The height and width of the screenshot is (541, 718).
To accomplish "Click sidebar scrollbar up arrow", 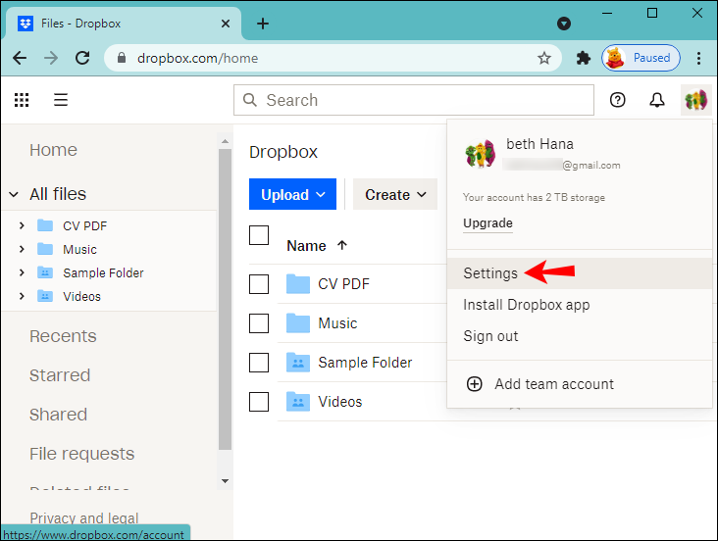I will pos(225,141).
